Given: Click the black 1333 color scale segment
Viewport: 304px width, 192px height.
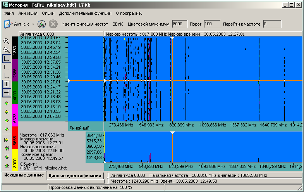Looking at the screenshot, I should (15, 48).
